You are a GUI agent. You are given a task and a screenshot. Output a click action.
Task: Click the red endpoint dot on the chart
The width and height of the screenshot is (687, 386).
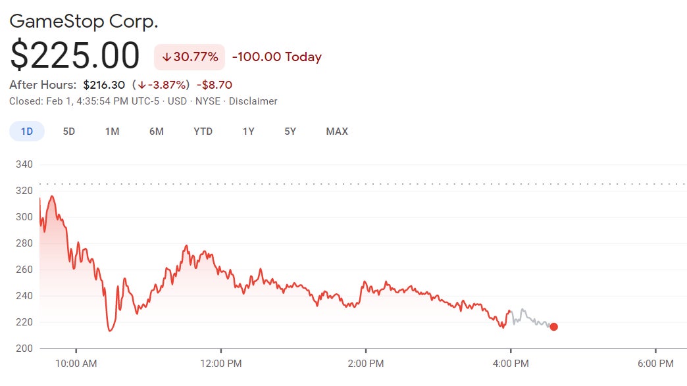point(553,326)
